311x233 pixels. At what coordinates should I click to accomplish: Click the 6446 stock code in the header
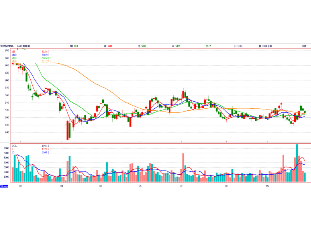pos(19,46)
